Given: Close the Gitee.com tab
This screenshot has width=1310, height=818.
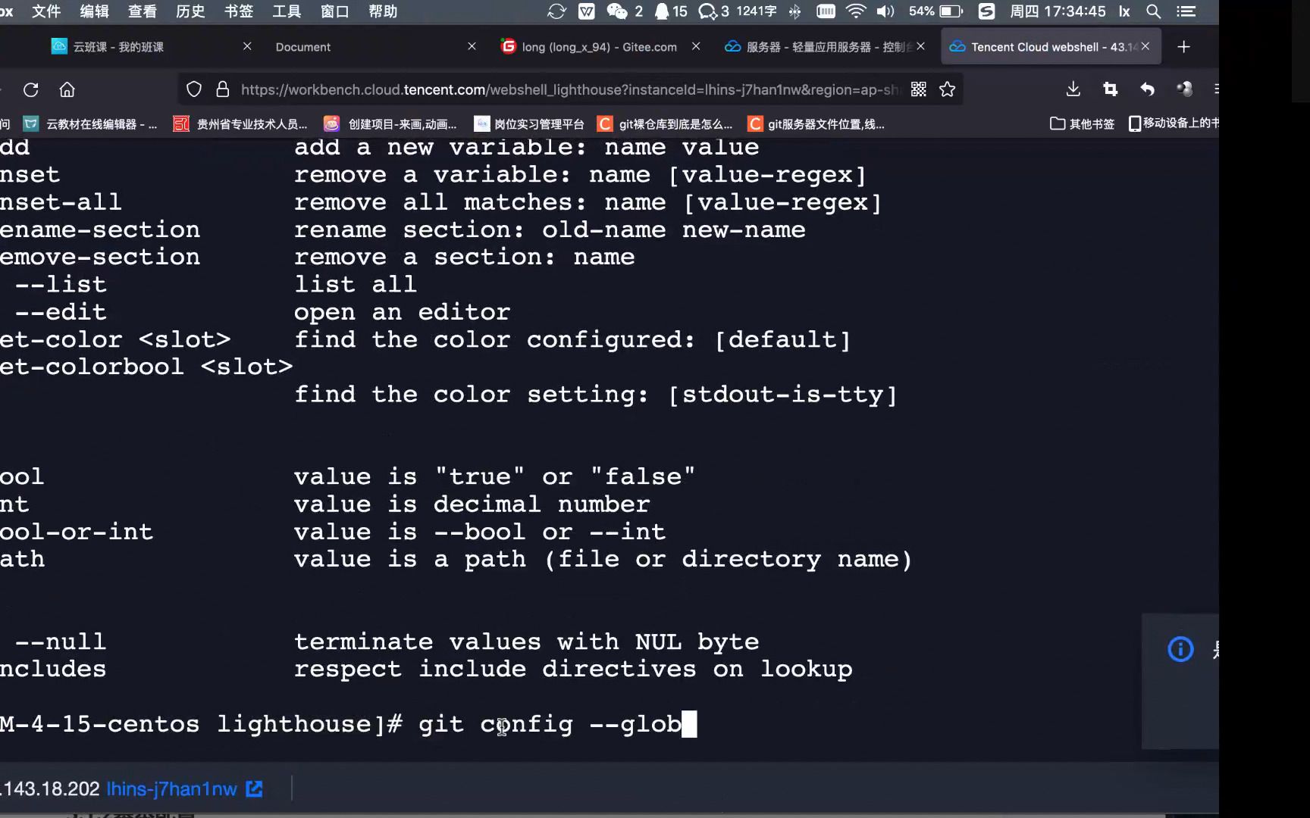Looking at the screenshot, I should [696, 46].
